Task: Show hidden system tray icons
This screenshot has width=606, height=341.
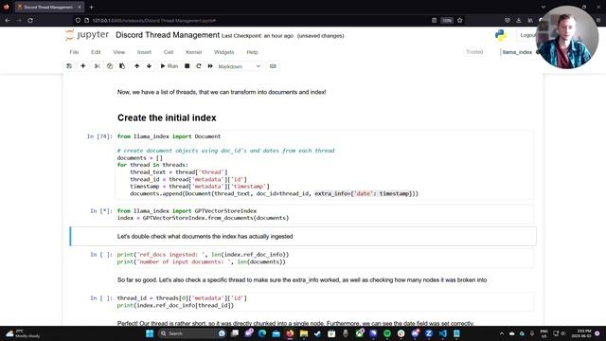Action: pos(502,333)
